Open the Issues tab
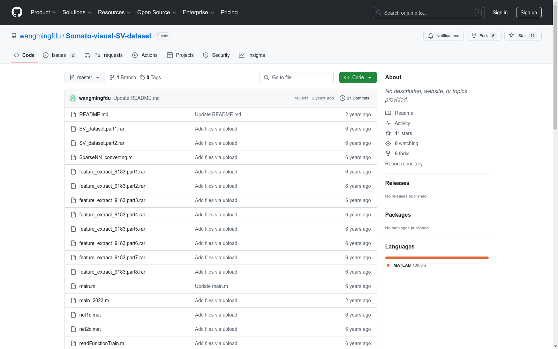 click(59, 55)
